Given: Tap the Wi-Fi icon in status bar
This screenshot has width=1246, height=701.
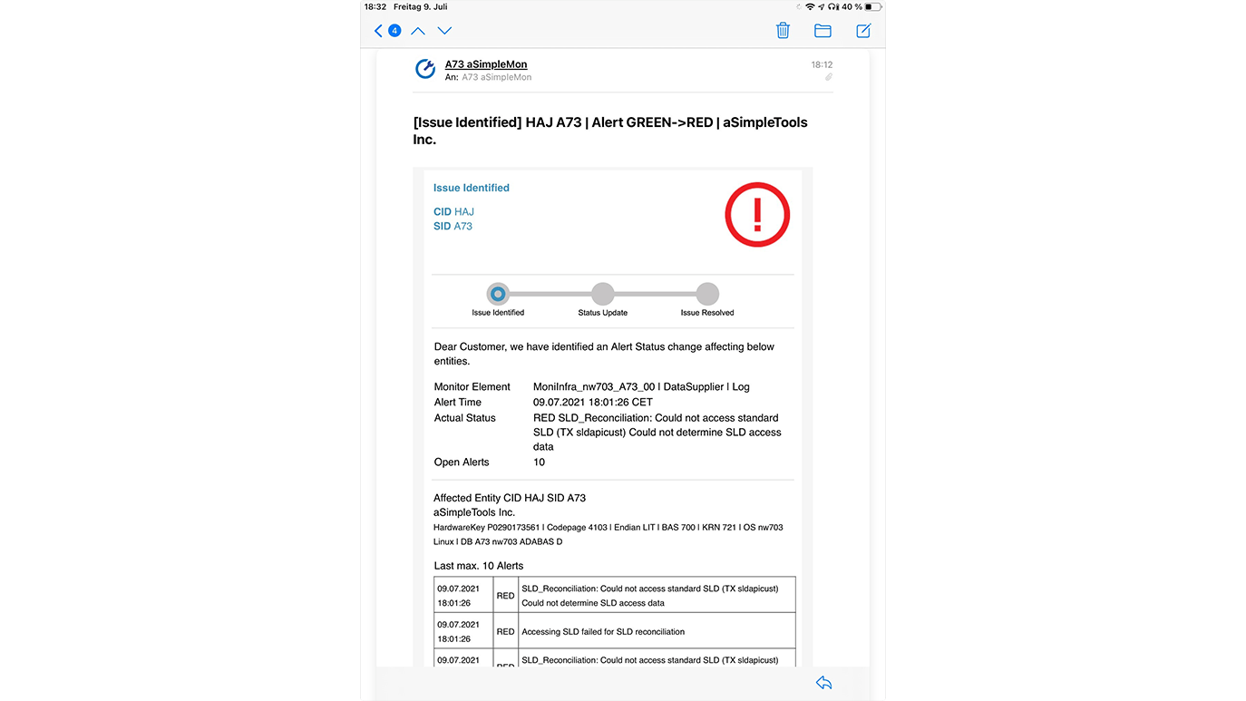Looking at the screenshot, I should tap(810, 6).
